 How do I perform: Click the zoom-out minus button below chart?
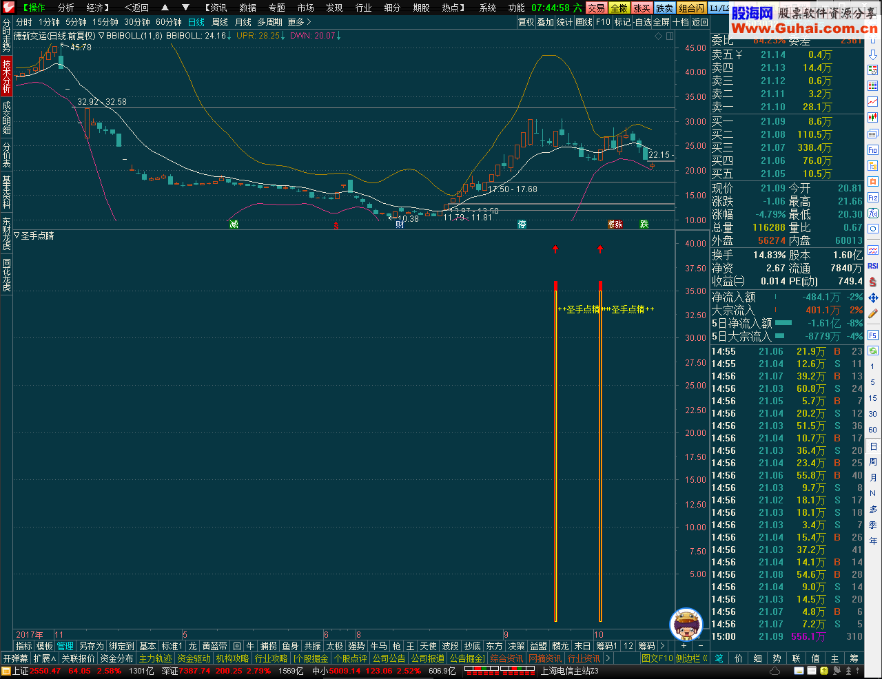pyautogui.click(x=700, y=646)
